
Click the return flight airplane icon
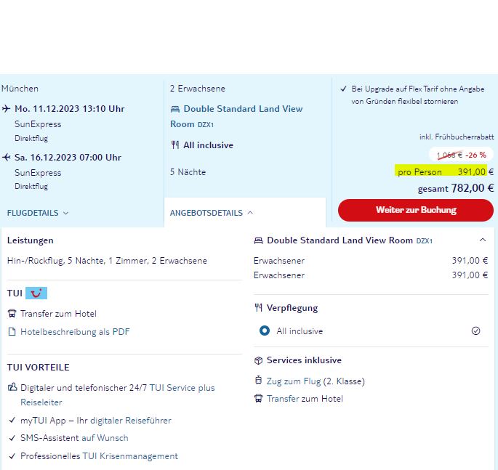click(x=6, y=157)
